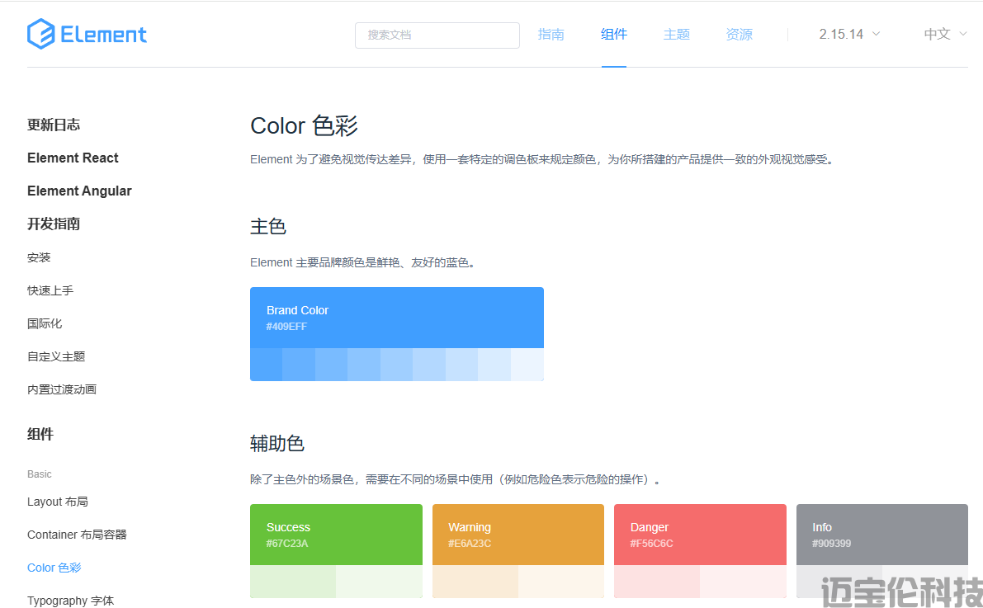Open the 主题 nav tab
The height and width of the screenshot is (608, 983).
click(x=677, y=35)
